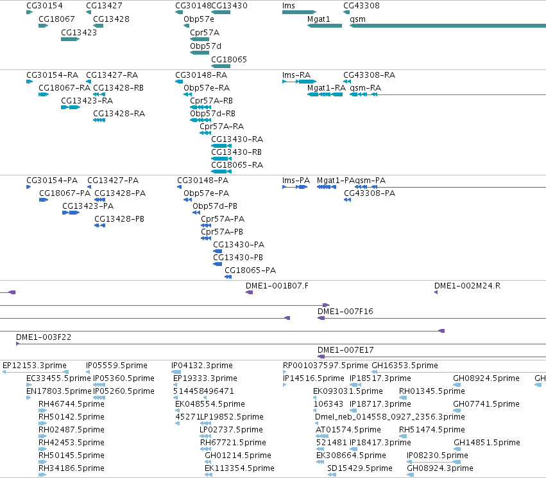Click the CG30148-RA transcript label
The height and width of the screenshot is (478, 546).
click(x=201, y=75)
